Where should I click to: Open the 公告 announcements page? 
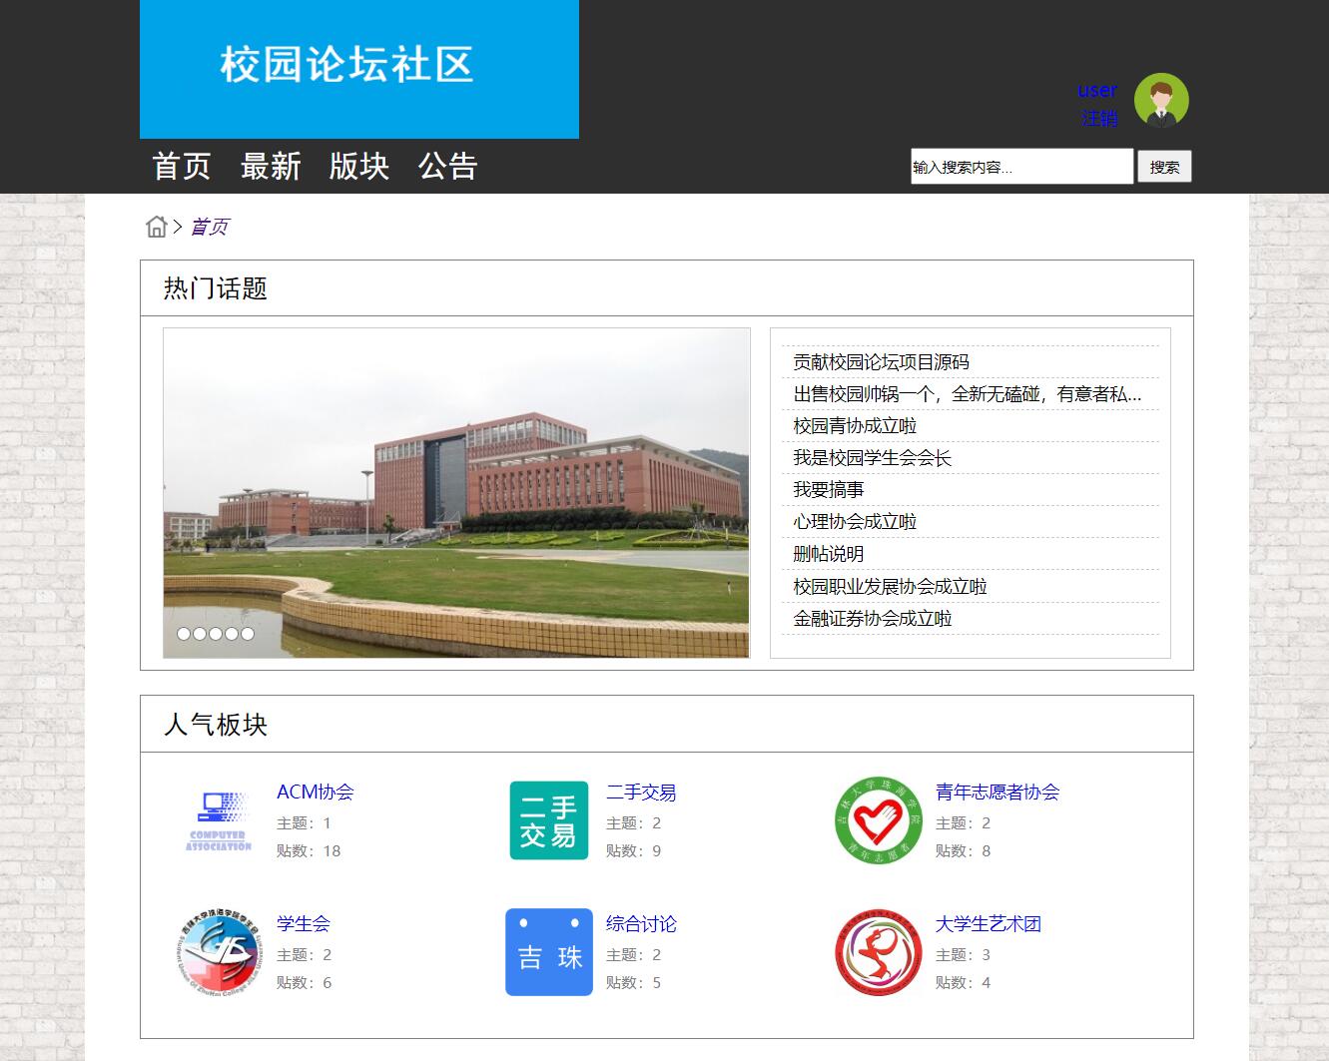pos(449,166)
